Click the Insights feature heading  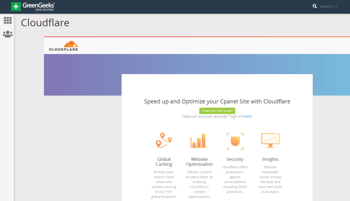[x=270, y=159]
